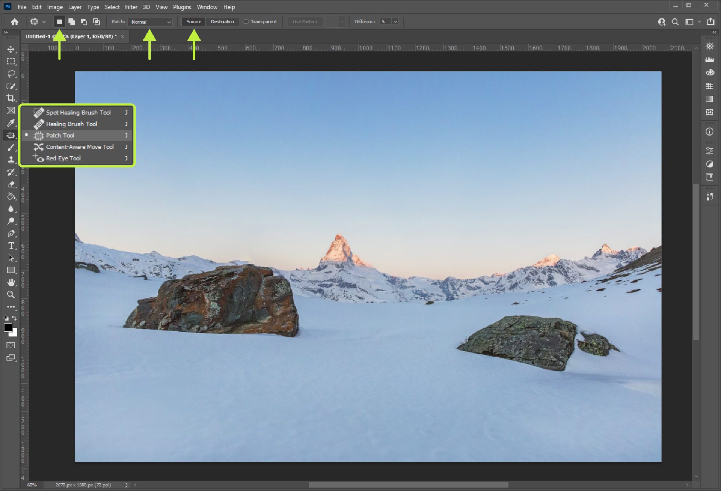Screen dimensions: 721x491
Task: Click the horizontal scrollbar thumb
Action: (x=409, y=485)
